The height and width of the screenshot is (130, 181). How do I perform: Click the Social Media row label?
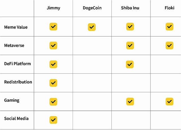coord(16,118)
